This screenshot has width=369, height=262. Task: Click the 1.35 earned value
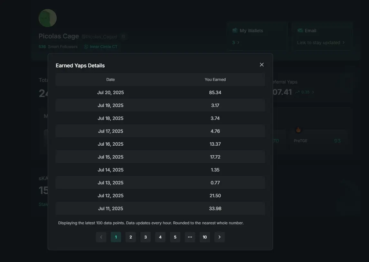point(215,170)
